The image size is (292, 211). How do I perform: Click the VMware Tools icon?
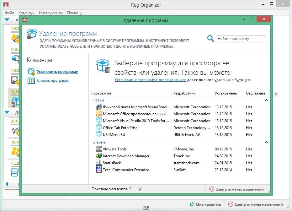(99, 149)
